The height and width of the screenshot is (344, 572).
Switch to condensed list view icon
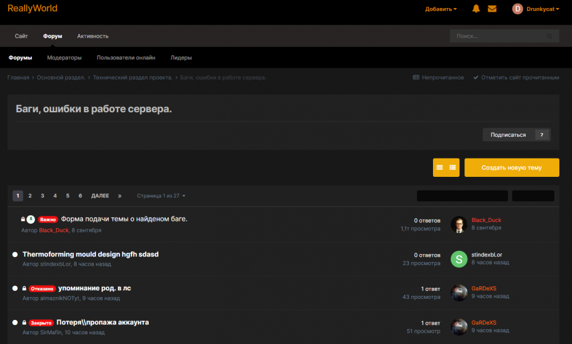[x=439, y=168]
